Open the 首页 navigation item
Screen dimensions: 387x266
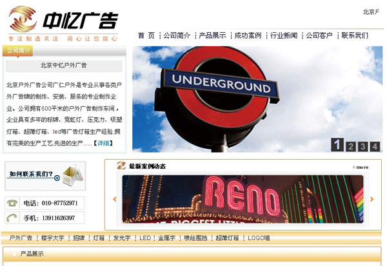[146, 35]
